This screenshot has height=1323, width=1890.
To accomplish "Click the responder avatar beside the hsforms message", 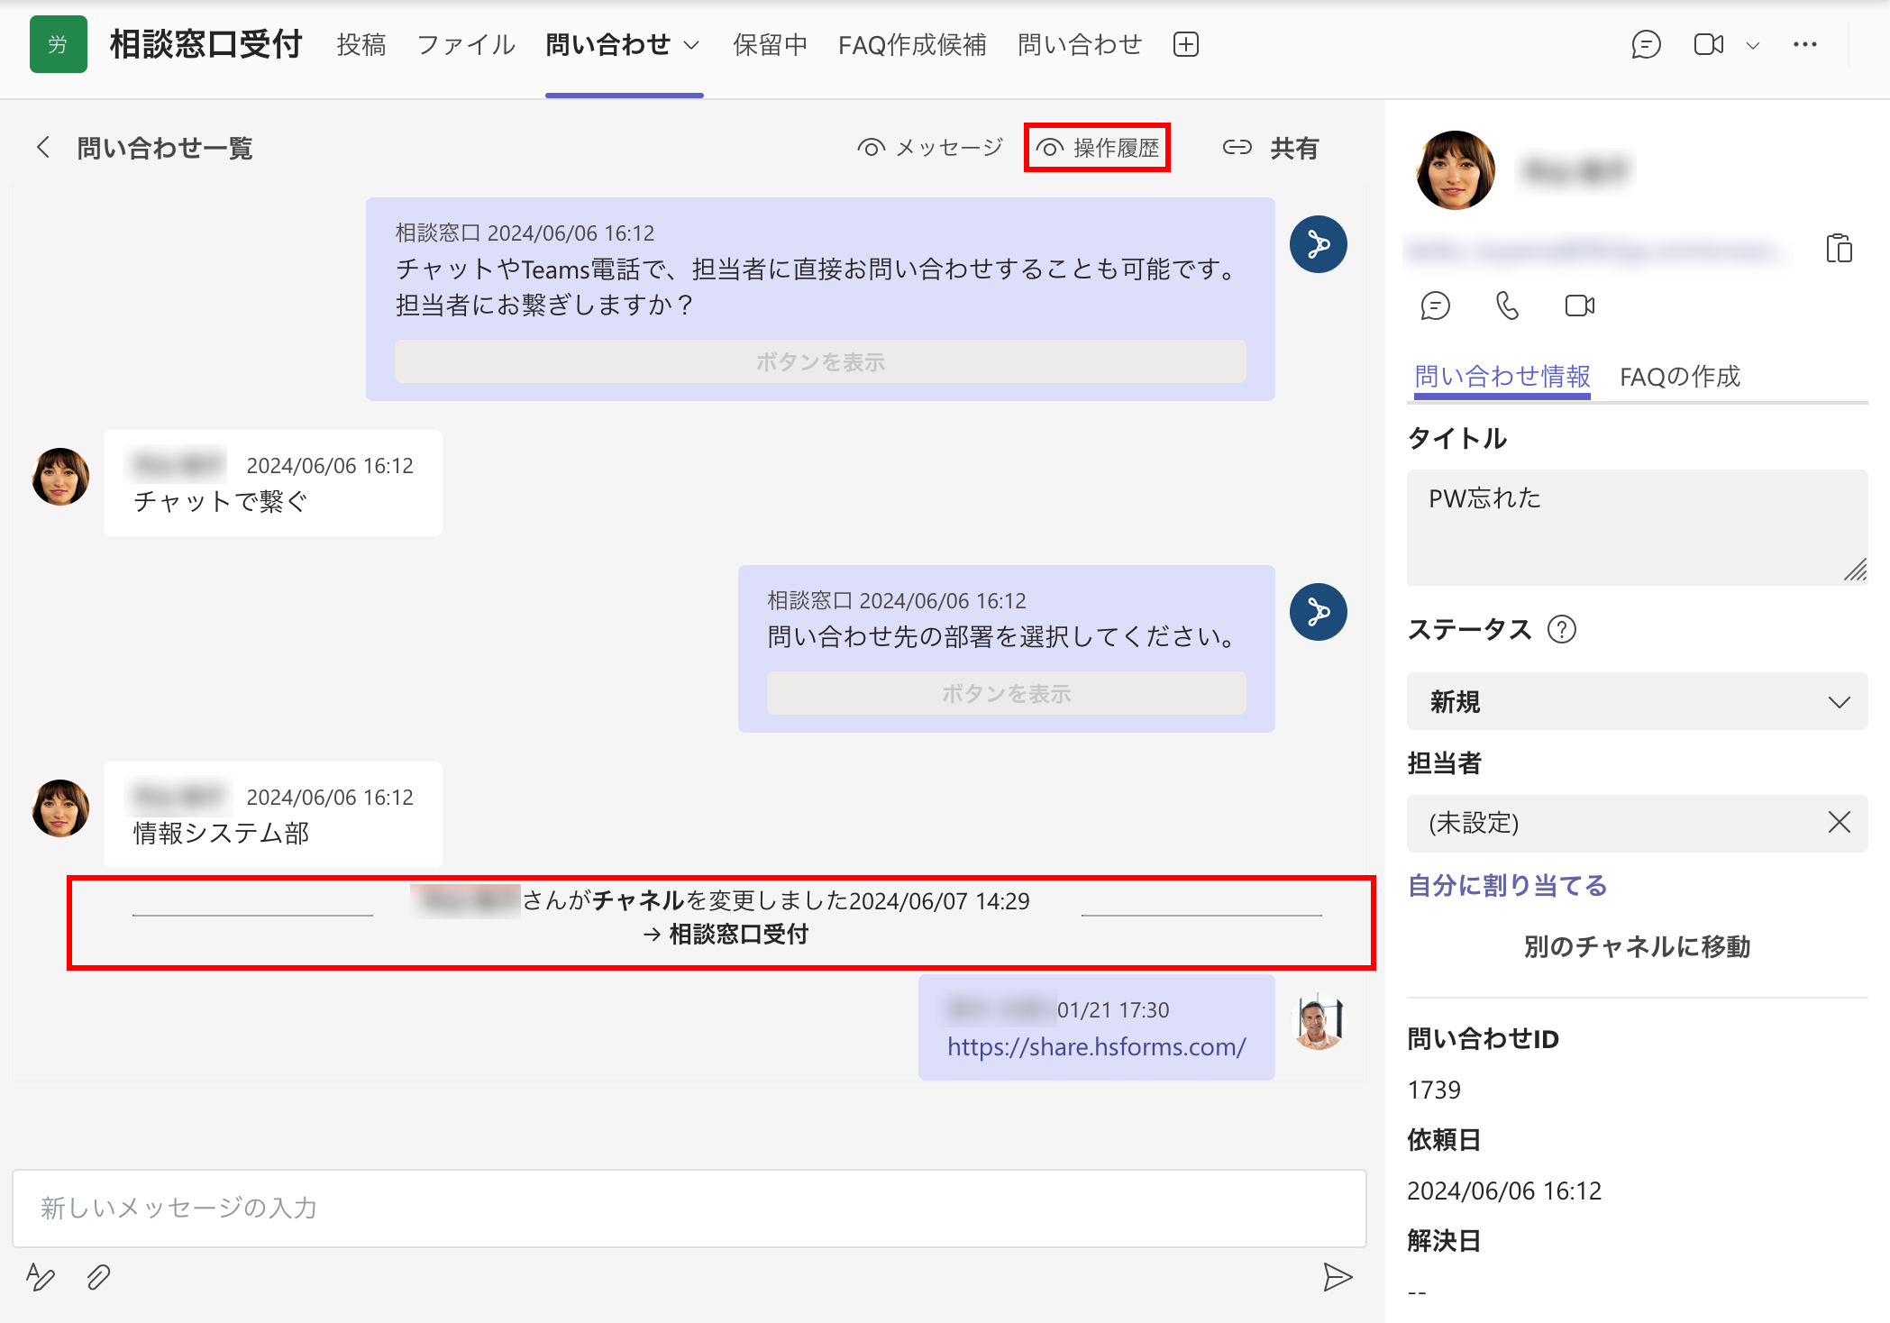I will click(1319, 1021).
